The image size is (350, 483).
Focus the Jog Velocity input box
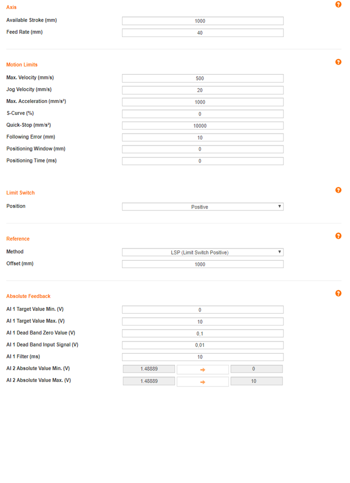(202, 90)
